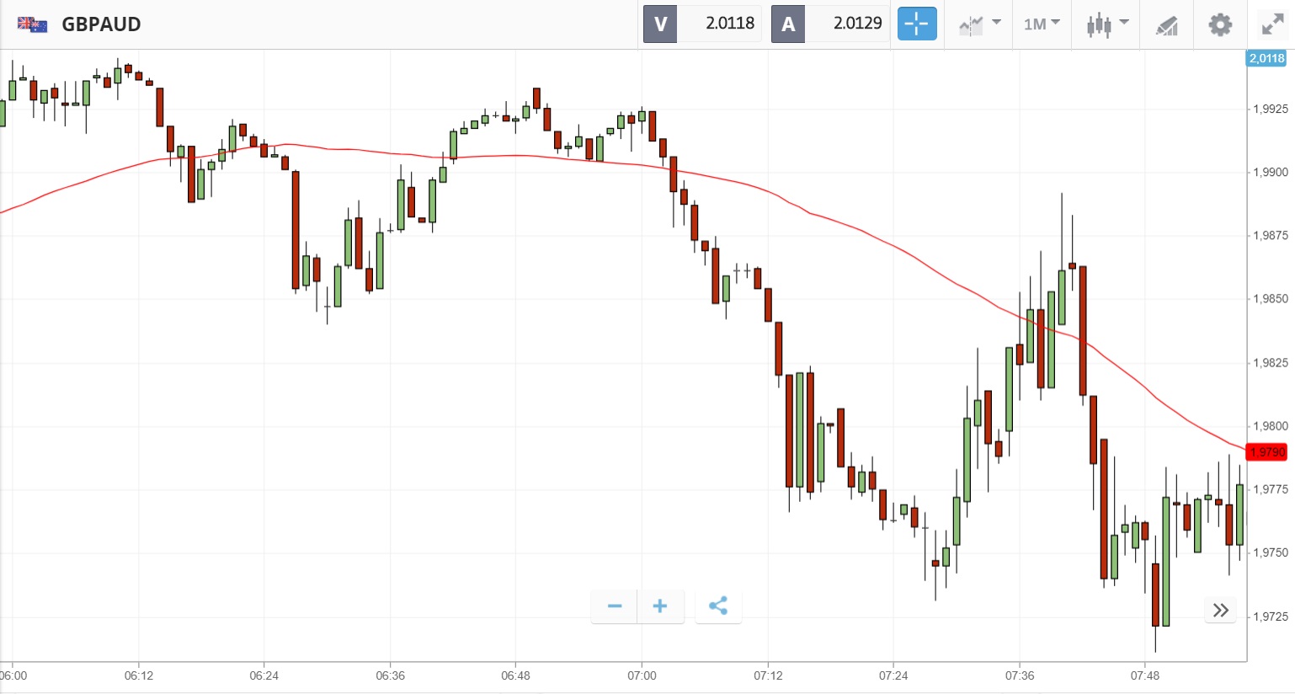Screen dimensions: 1295x694
Task: Zoom out chart with minus button
Action: tap(615, 606)
